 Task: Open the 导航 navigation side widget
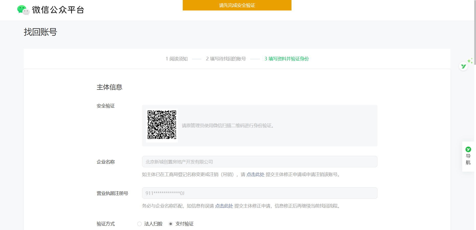(468, 156)
